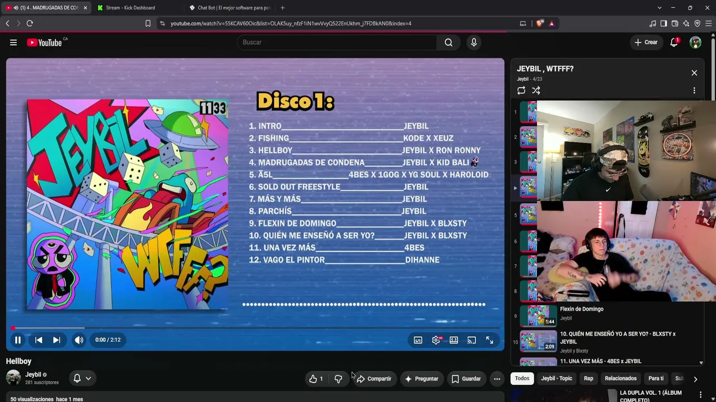The width and height of the screenshot is (716, 402).
Task: Select the Para ti filter chip
Action: pos(656,379)
